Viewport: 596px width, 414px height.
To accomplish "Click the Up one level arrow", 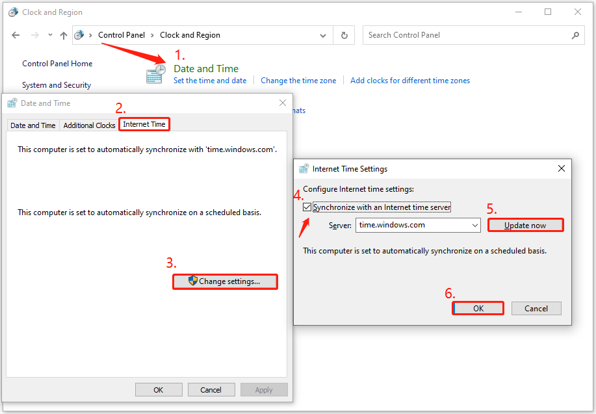I will click(x=64, y=35).
